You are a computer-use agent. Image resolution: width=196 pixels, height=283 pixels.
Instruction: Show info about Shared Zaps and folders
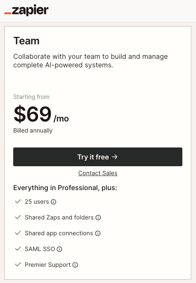(98, 218)
